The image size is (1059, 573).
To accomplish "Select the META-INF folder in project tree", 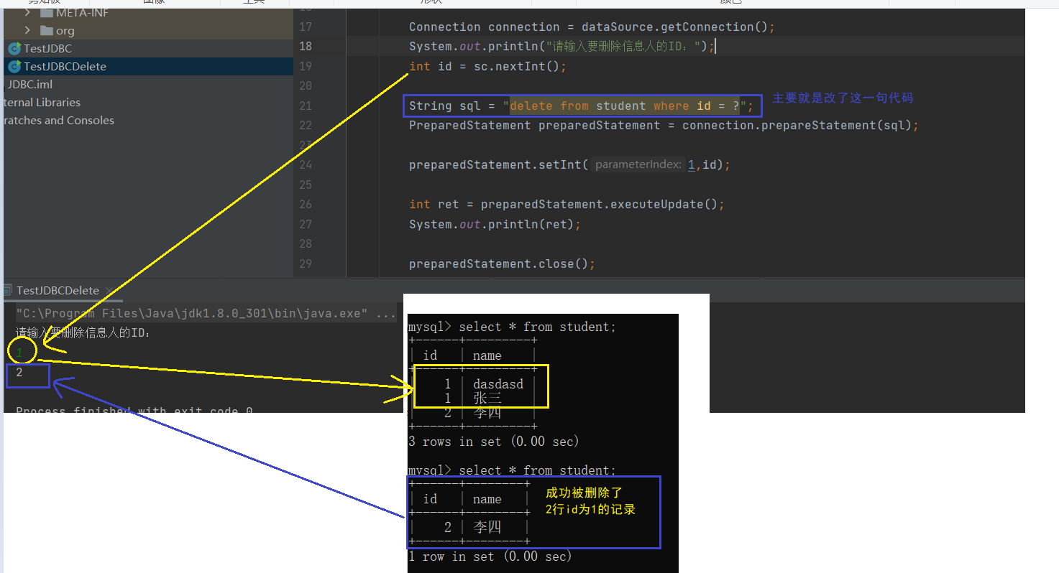I will tap(75, 13).
